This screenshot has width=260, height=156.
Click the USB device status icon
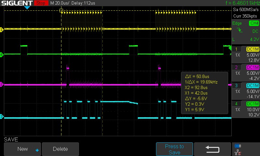pyautogui.click(x=238, y=146)
